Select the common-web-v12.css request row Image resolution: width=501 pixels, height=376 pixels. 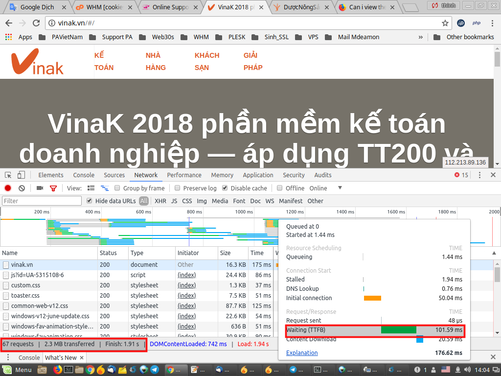click(137, 305)
